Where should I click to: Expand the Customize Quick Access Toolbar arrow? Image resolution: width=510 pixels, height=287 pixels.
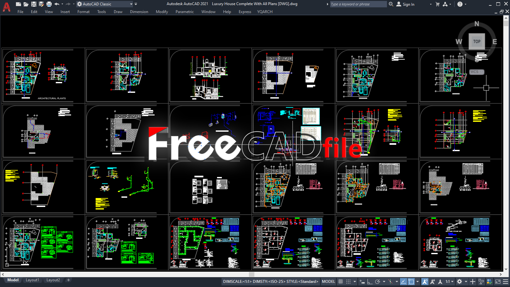(x=136, y=4)
